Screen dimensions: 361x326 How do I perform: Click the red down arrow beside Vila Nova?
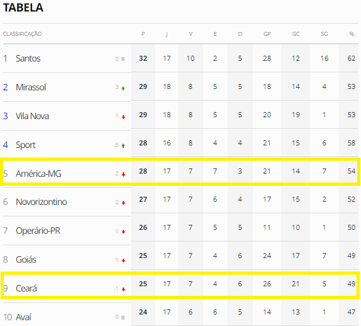tap(123, 117)
